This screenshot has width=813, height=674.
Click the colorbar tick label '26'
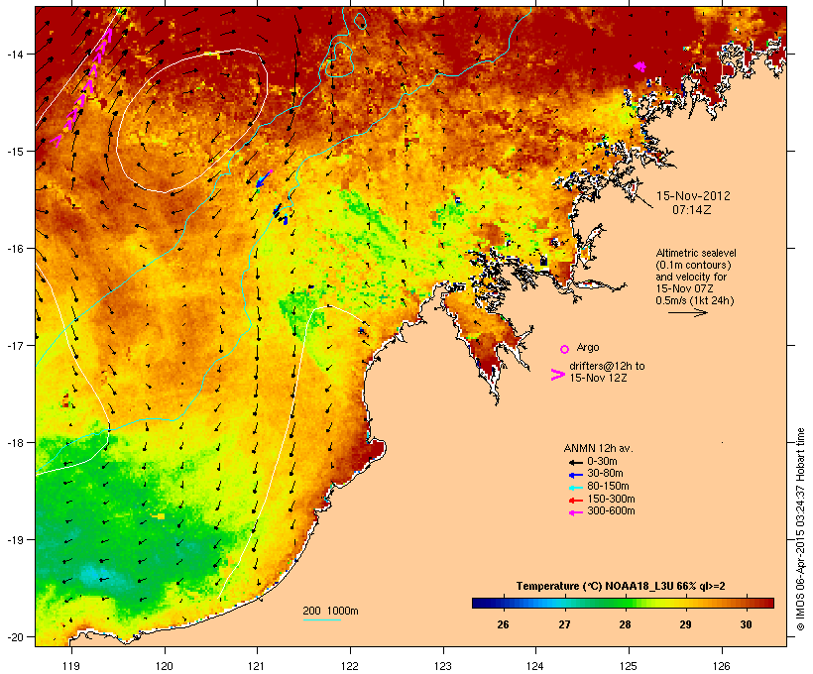pos(503,624)
